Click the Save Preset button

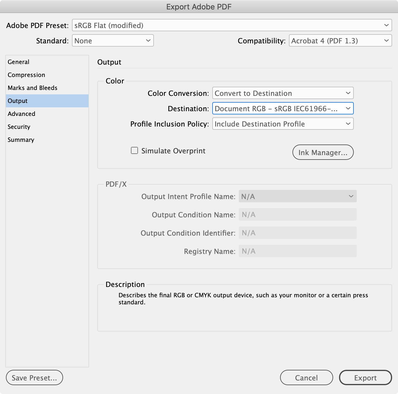click(34, 377)
